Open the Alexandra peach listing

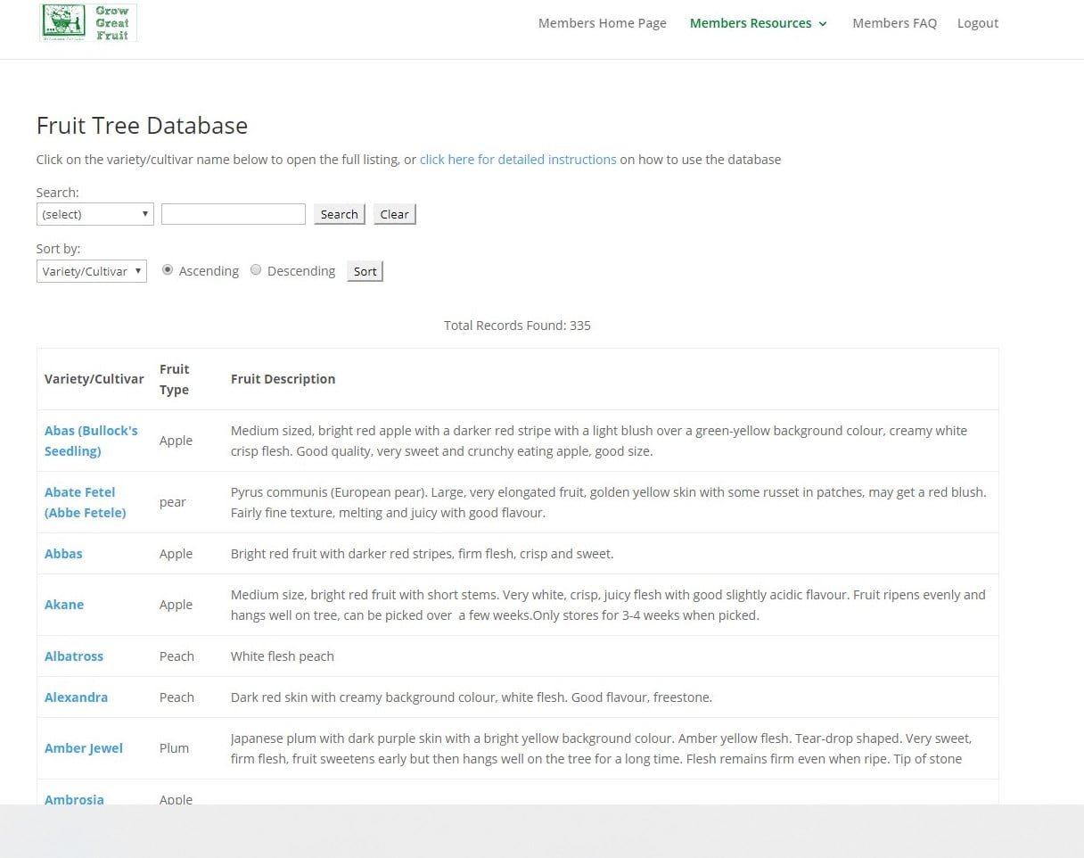click(x=76, y=697)
